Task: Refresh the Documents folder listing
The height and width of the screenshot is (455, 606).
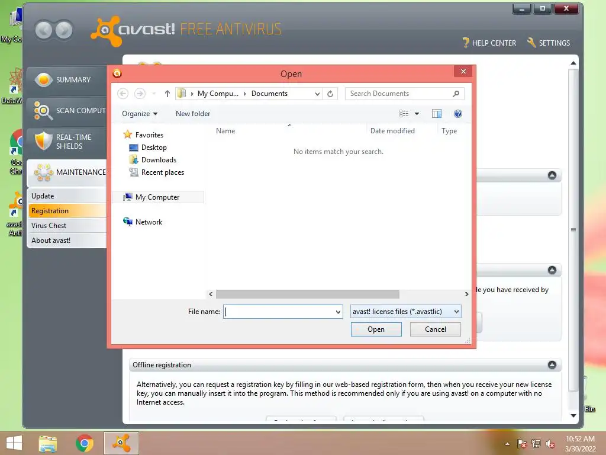Action: point(330,94)
